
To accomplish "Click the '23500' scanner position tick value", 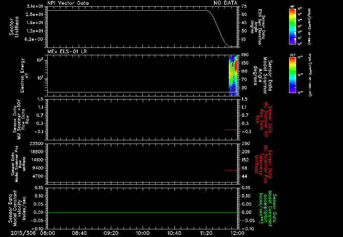I will [x=36, y=143].
